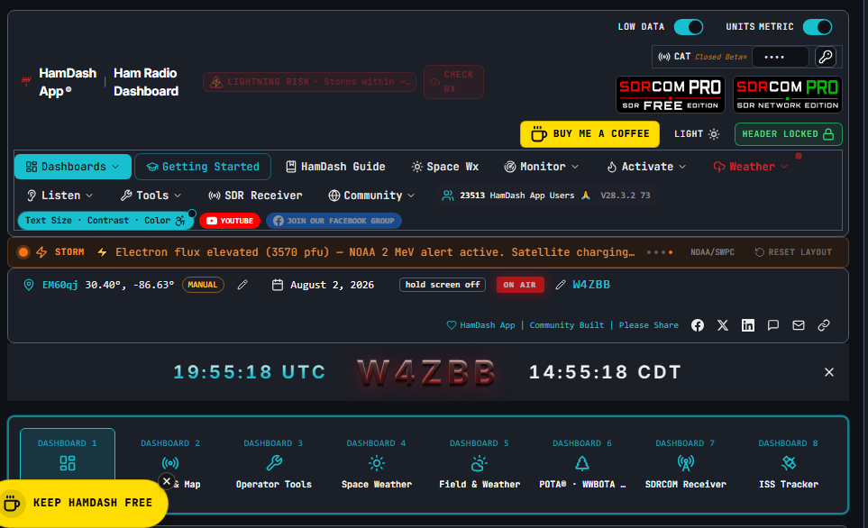Toggle the Units Metric switch
This screenshot has width=868, height=528.
point(818,26)
